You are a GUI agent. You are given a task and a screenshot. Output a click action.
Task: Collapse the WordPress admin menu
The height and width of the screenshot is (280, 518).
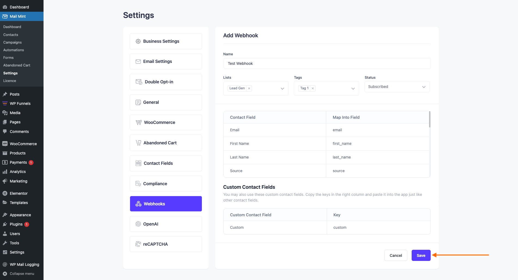[22, 274]
